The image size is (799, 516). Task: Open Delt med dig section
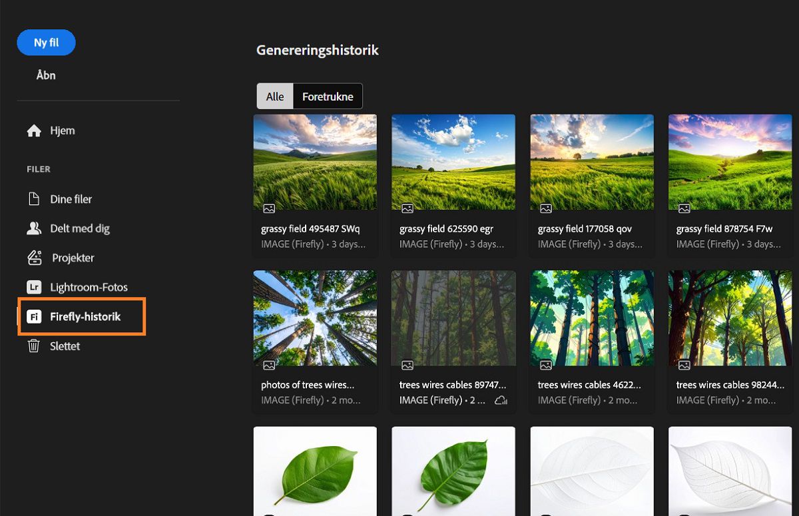(80, 228)
